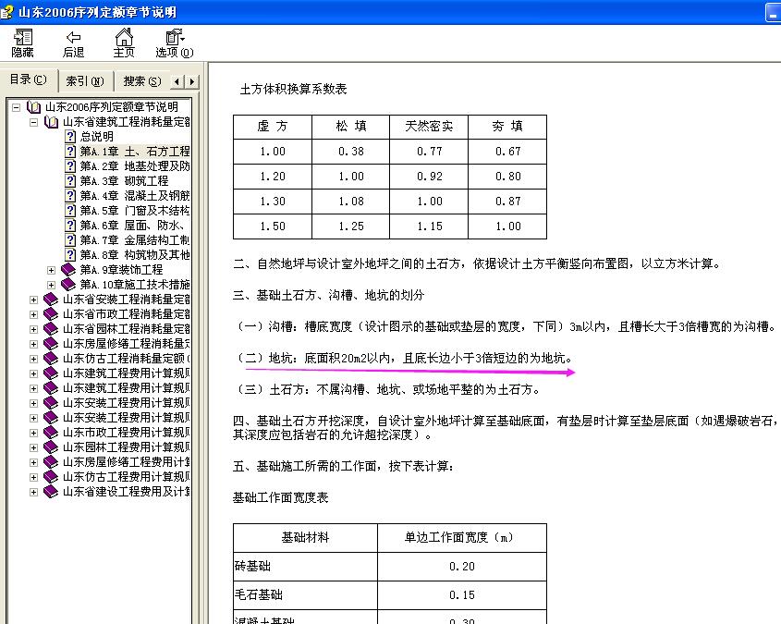
Task: Switch to the 目录 (Contents) tab
Action: (x=29, y=80)
